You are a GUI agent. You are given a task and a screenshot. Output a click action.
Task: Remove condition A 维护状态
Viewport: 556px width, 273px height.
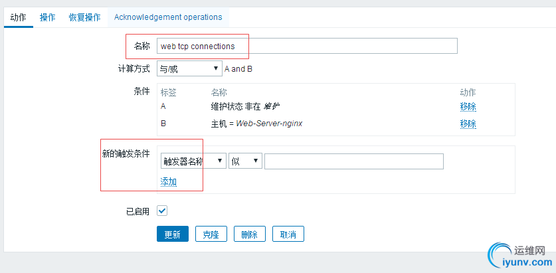(x=468, y=106)
